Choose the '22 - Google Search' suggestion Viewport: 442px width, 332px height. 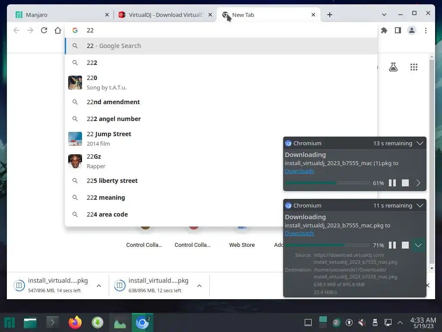(x=221, y=46)
